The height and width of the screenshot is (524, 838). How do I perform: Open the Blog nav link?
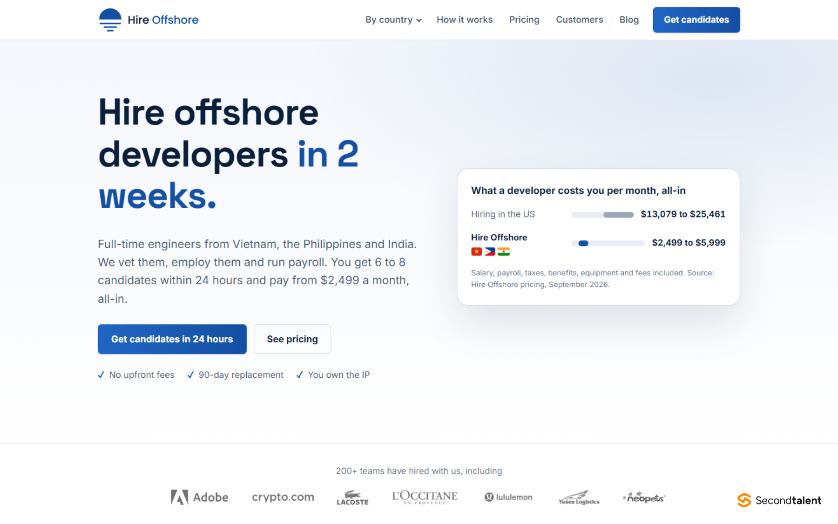629,20
